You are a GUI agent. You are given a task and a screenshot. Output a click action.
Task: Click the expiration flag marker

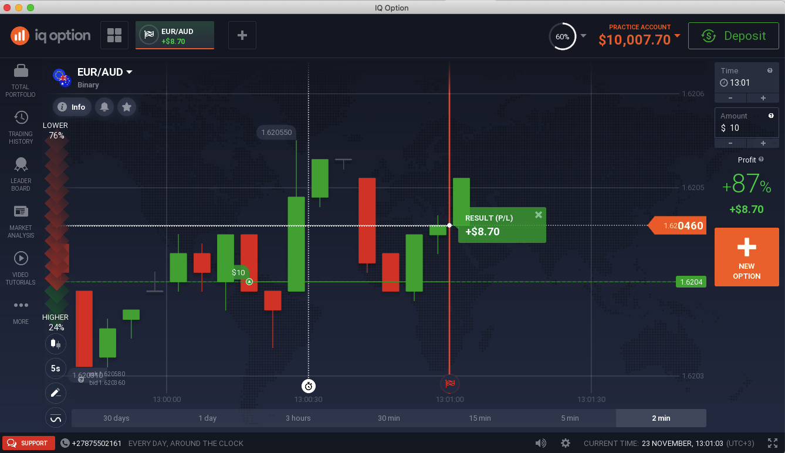point(449,384)
